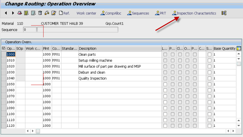
Task: Open Inspection Characteristics
Action: [x=194, y=13]
